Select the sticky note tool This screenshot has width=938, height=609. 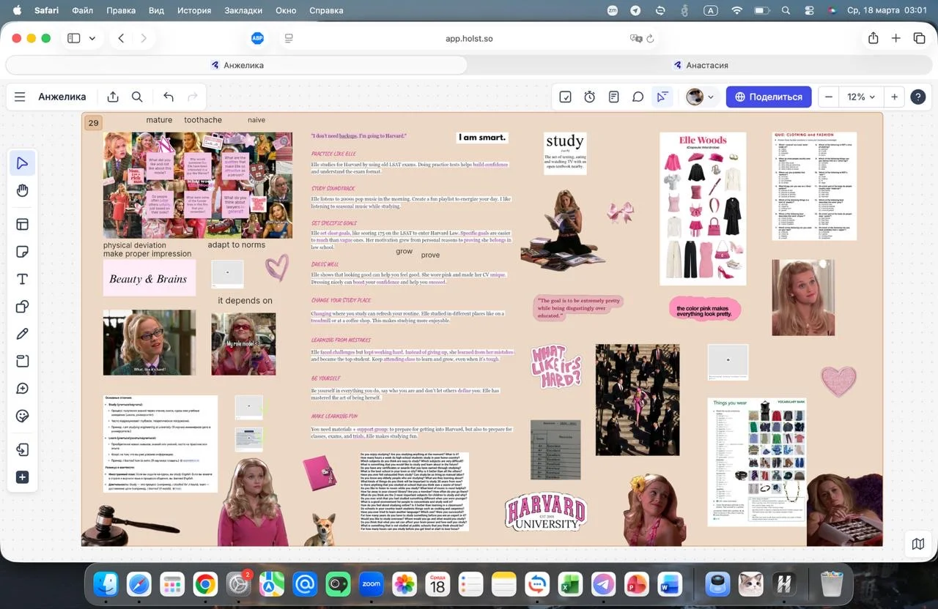[22, 252]
